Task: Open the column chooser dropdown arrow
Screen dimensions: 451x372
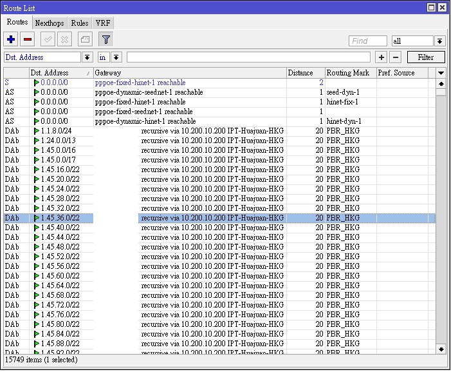Action: (441, 73)
